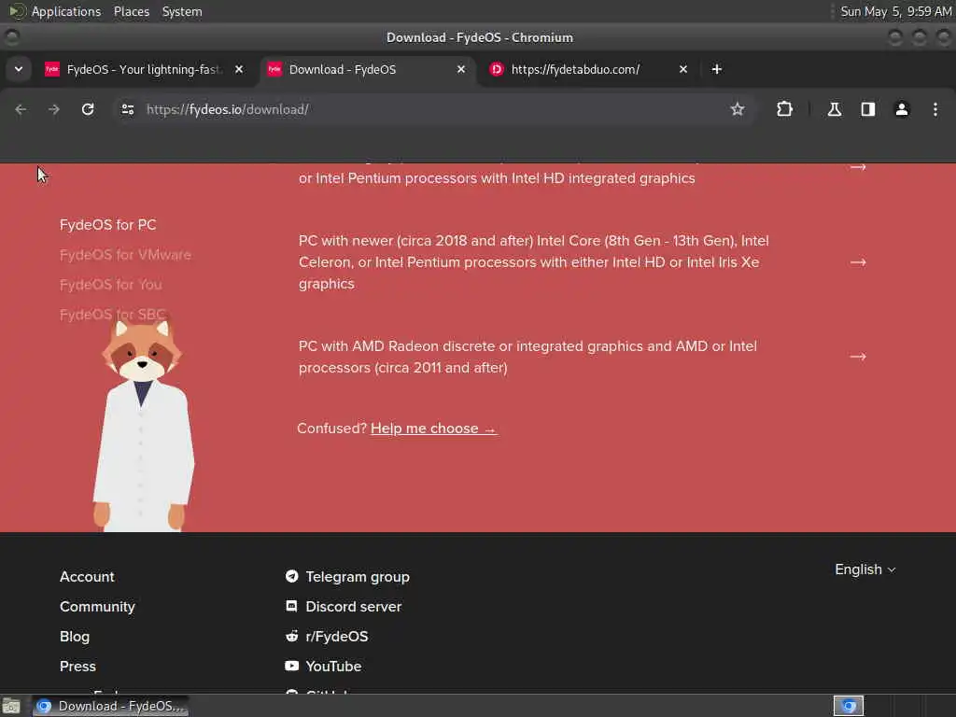
Task: Open Community footer link
Action: click(x=97, y=607)
